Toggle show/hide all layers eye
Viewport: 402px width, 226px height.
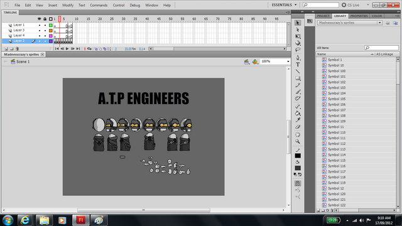tap(40, 19)
